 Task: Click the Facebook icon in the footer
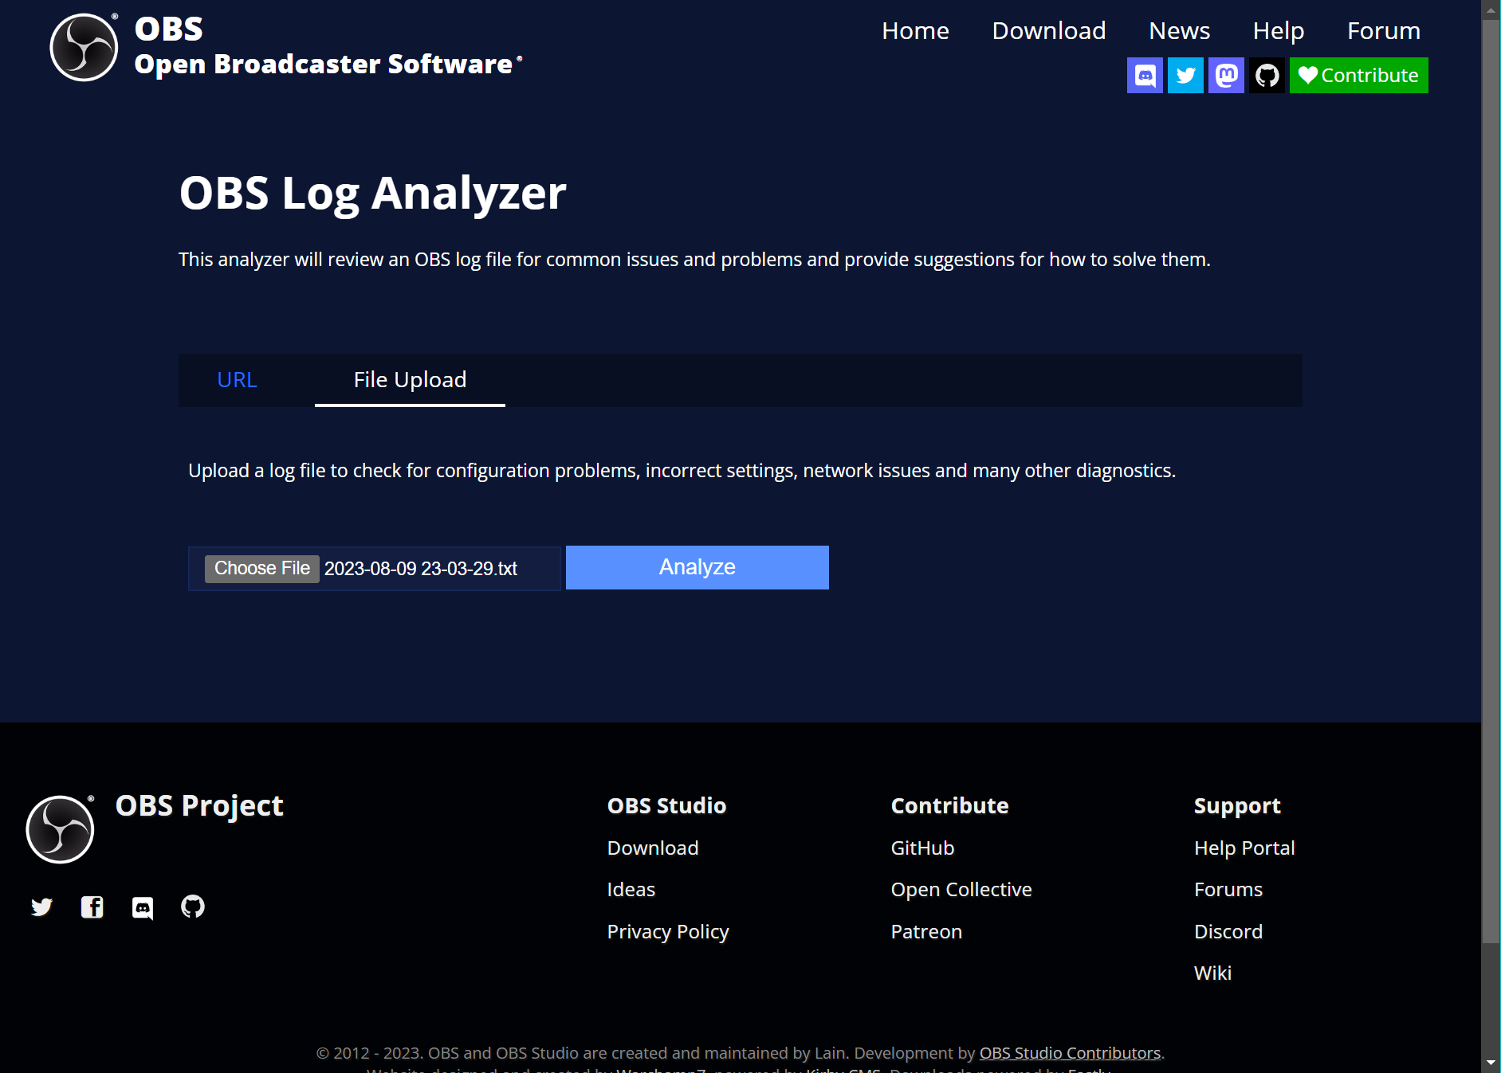92,907
